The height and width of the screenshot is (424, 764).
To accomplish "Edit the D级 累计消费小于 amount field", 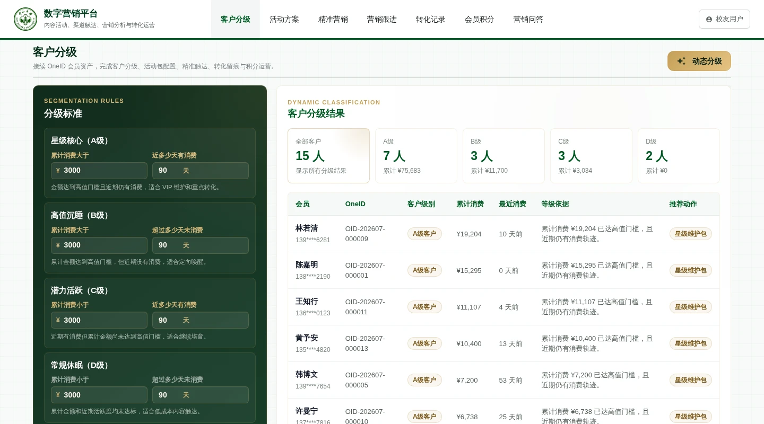I will tap(99, 395).
